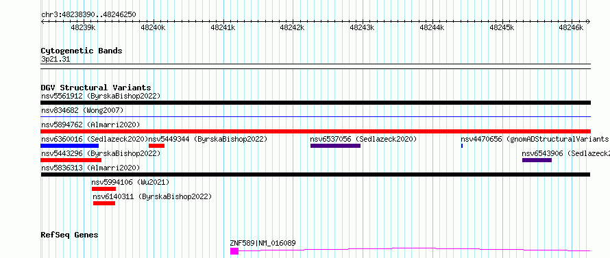Select the nsv834682 (Wong2007) label
This screenshot has height=258, width=610.
point(82,110)
